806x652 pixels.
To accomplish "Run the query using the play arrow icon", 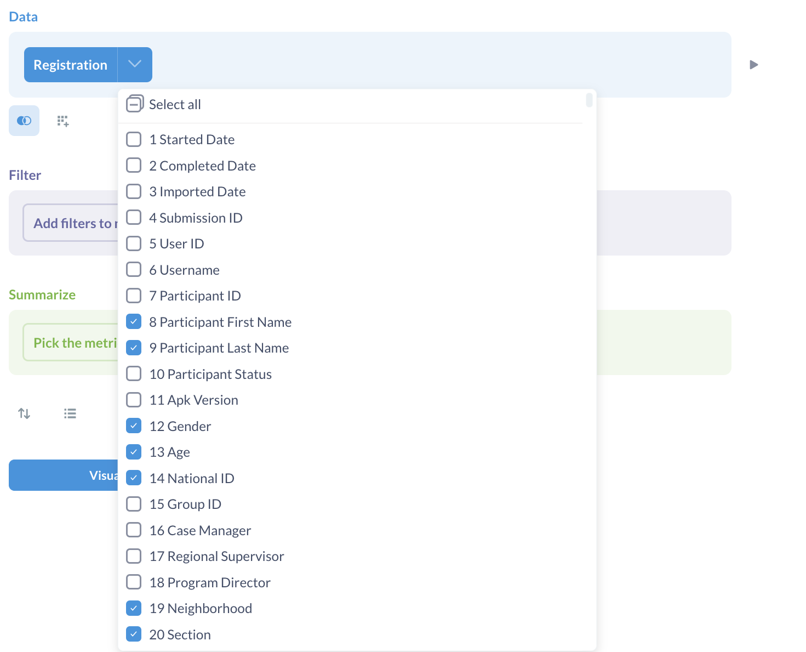I will pyautogui.click(x=753, y=65).
